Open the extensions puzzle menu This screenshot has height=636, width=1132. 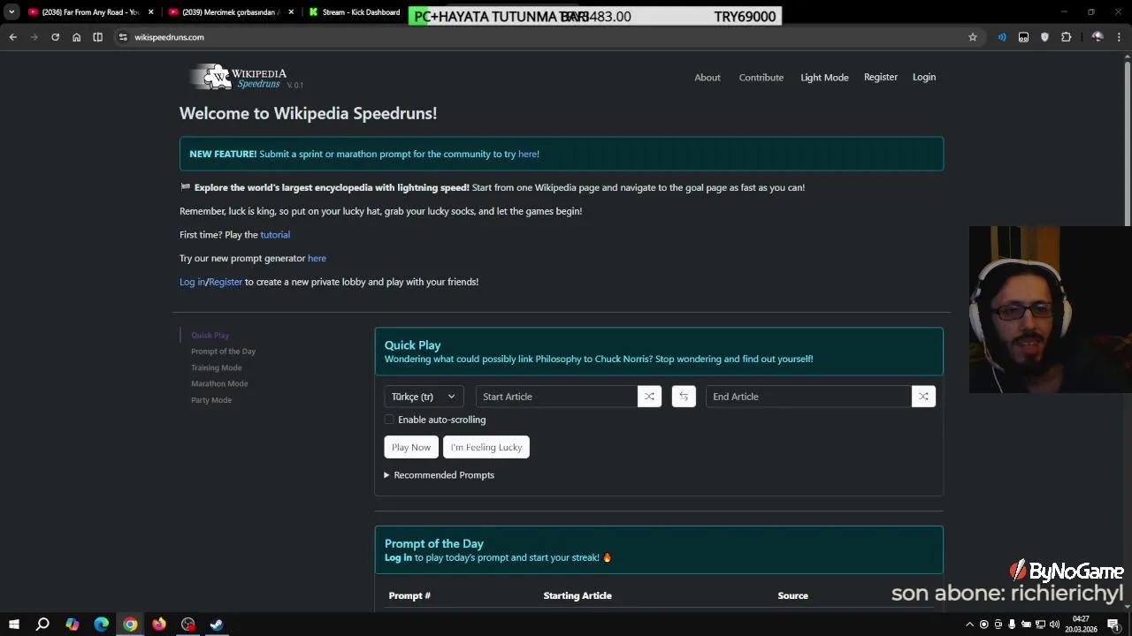[x=1066, y=37]
